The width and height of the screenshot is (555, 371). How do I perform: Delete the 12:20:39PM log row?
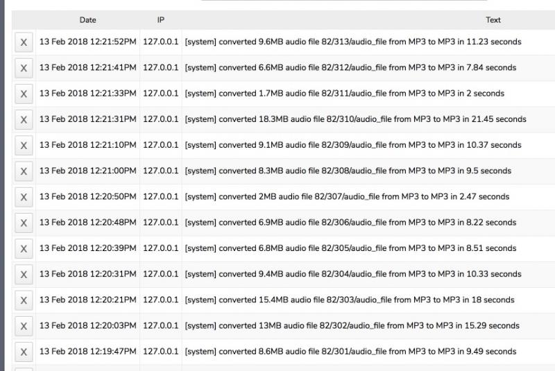24,248
